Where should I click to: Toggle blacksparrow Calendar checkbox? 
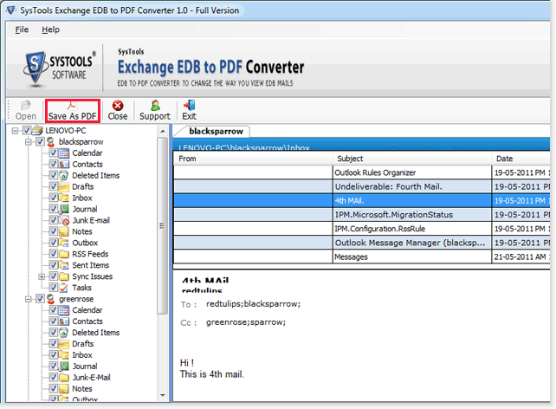[53, 153]
